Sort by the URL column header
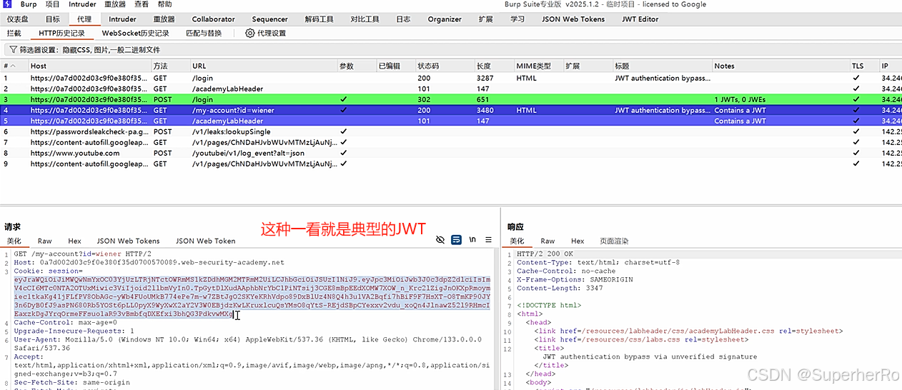The height and width of the screenshot is (390, 902). 263,66
